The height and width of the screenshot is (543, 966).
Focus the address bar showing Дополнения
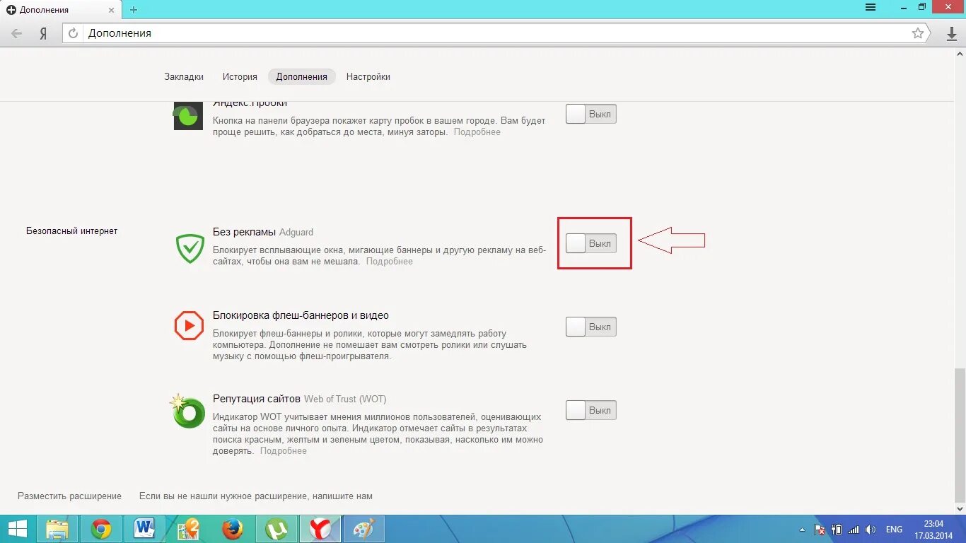pos(495,33)
